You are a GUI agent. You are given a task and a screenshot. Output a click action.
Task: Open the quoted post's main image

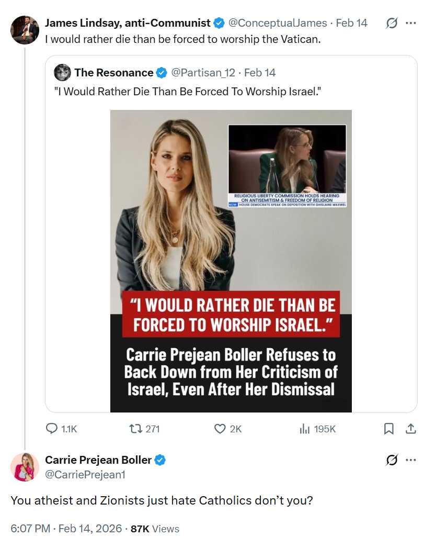click(x=231, y=261)
